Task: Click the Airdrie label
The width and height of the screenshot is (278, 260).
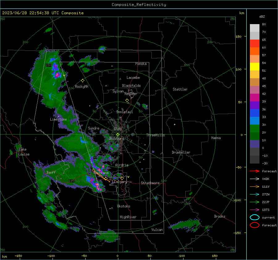Action: tap(122, 165)
